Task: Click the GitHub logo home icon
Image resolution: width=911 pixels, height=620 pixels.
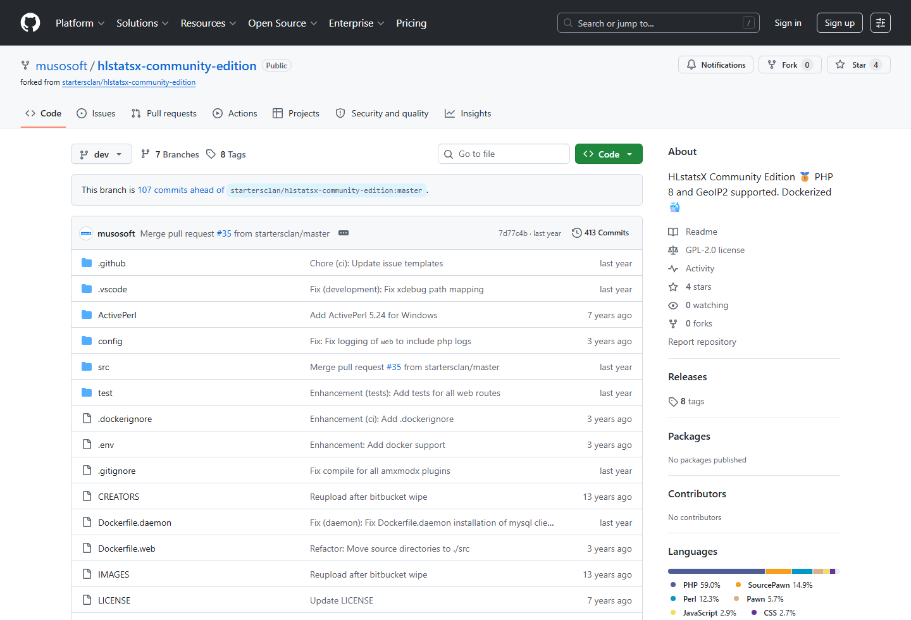Action: [x=30, y=23]
